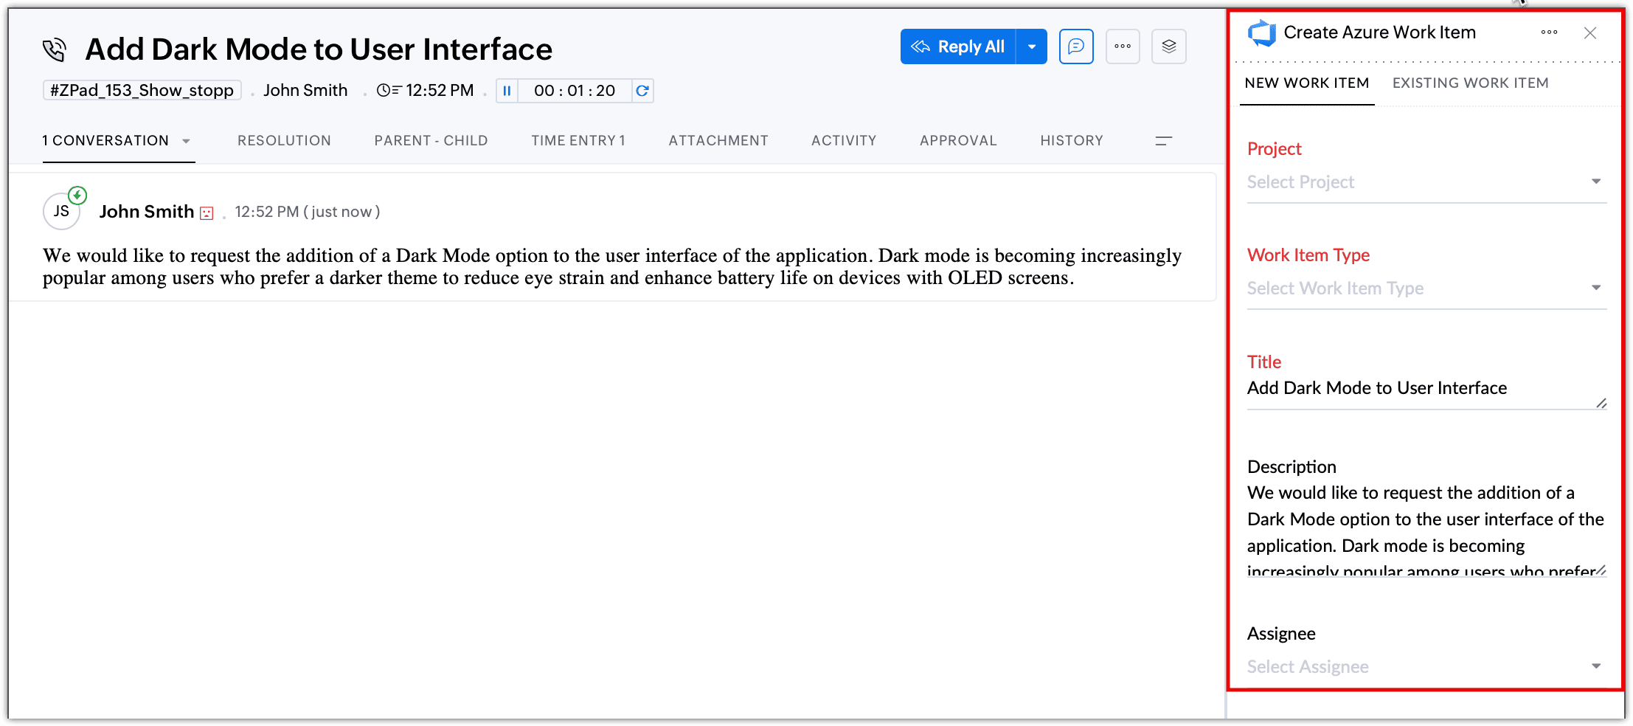
Task: Open the Approval tab
Action: [x=958, y=140]
